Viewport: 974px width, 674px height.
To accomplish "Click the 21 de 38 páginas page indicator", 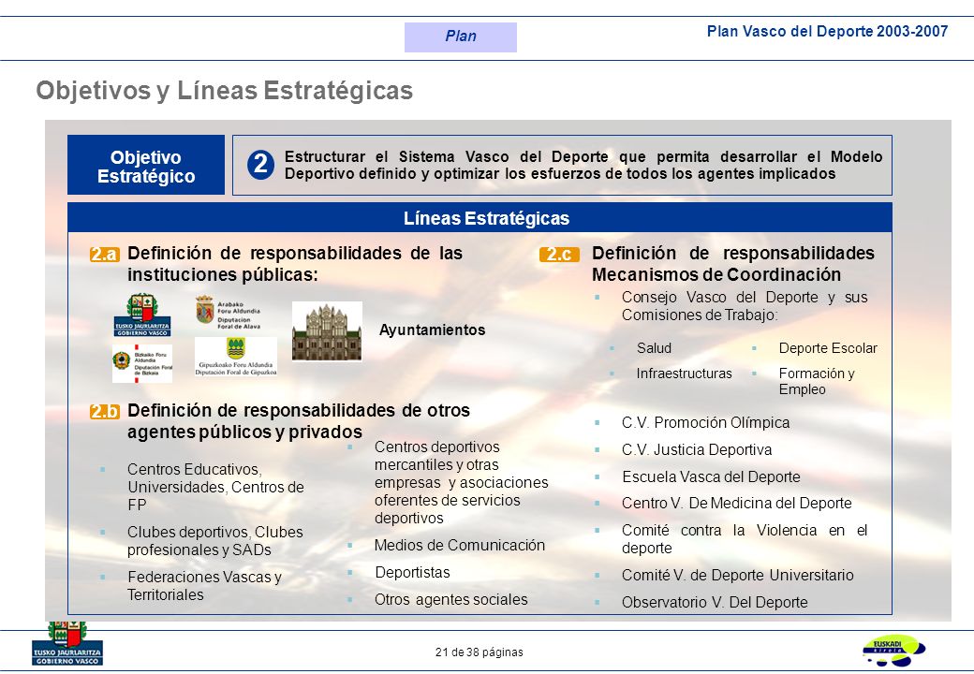I will pyautogui.click(x=480, y=652).
